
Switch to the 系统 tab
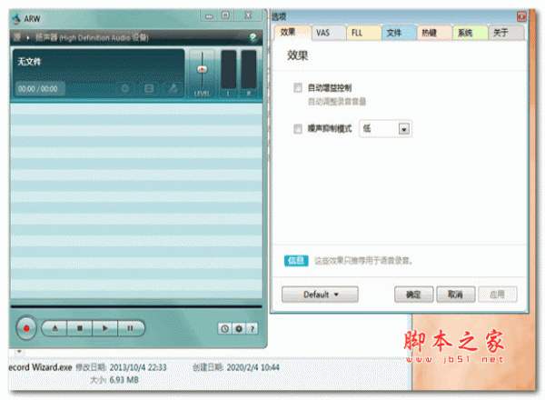pos(470,33)
